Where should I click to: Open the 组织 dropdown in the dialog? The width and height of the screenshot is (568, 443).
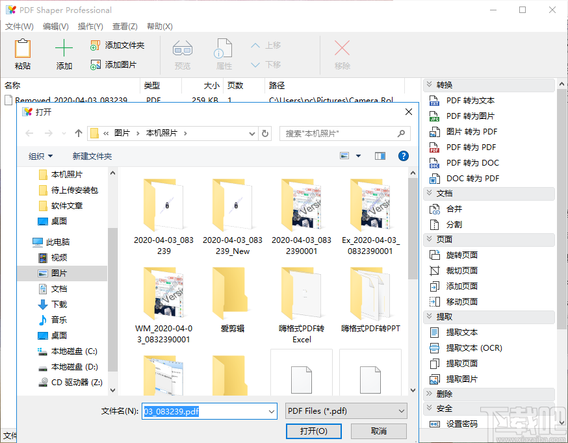(41, 156)
